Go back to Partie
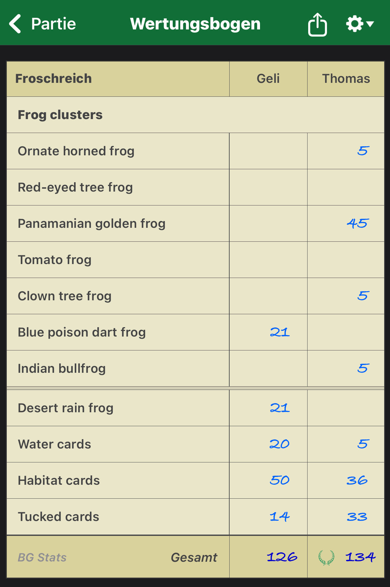The height and width of the screenshot is (587, 390). point(53,24)
